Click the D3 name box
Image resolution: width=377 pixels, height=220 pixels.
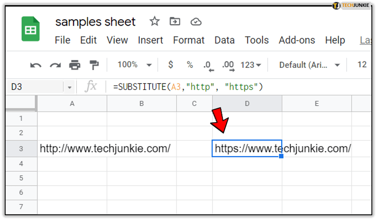35,87
